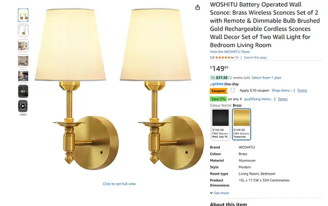Expand See more product details

pos(219,193)
